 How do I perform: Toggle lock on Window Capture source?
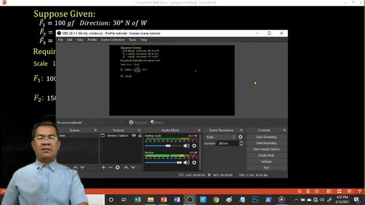[x=140, y=136]
